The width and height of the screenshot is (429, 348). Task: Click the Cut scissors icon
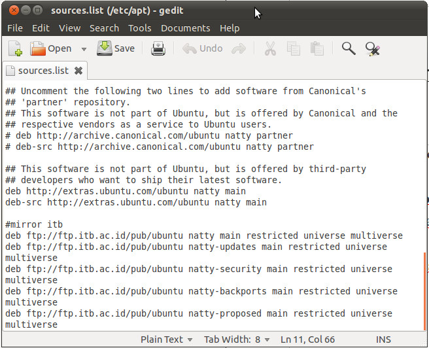tap(270, 48)
